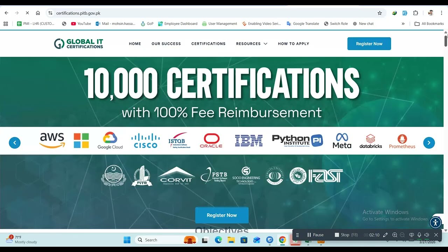448x252 pixels.
Task: Stop the screen recording
Action: (346, 235)
